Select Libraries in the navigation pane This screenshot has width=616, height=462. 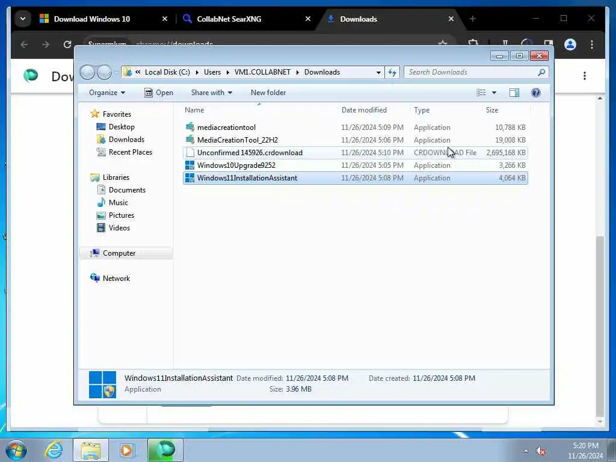pos(116,177)
